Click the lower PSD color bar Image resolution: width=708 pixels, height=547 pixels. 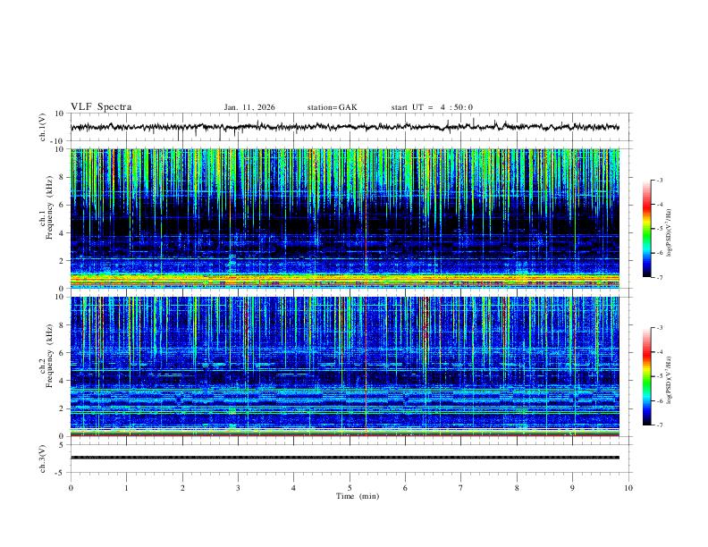point(647,376)
